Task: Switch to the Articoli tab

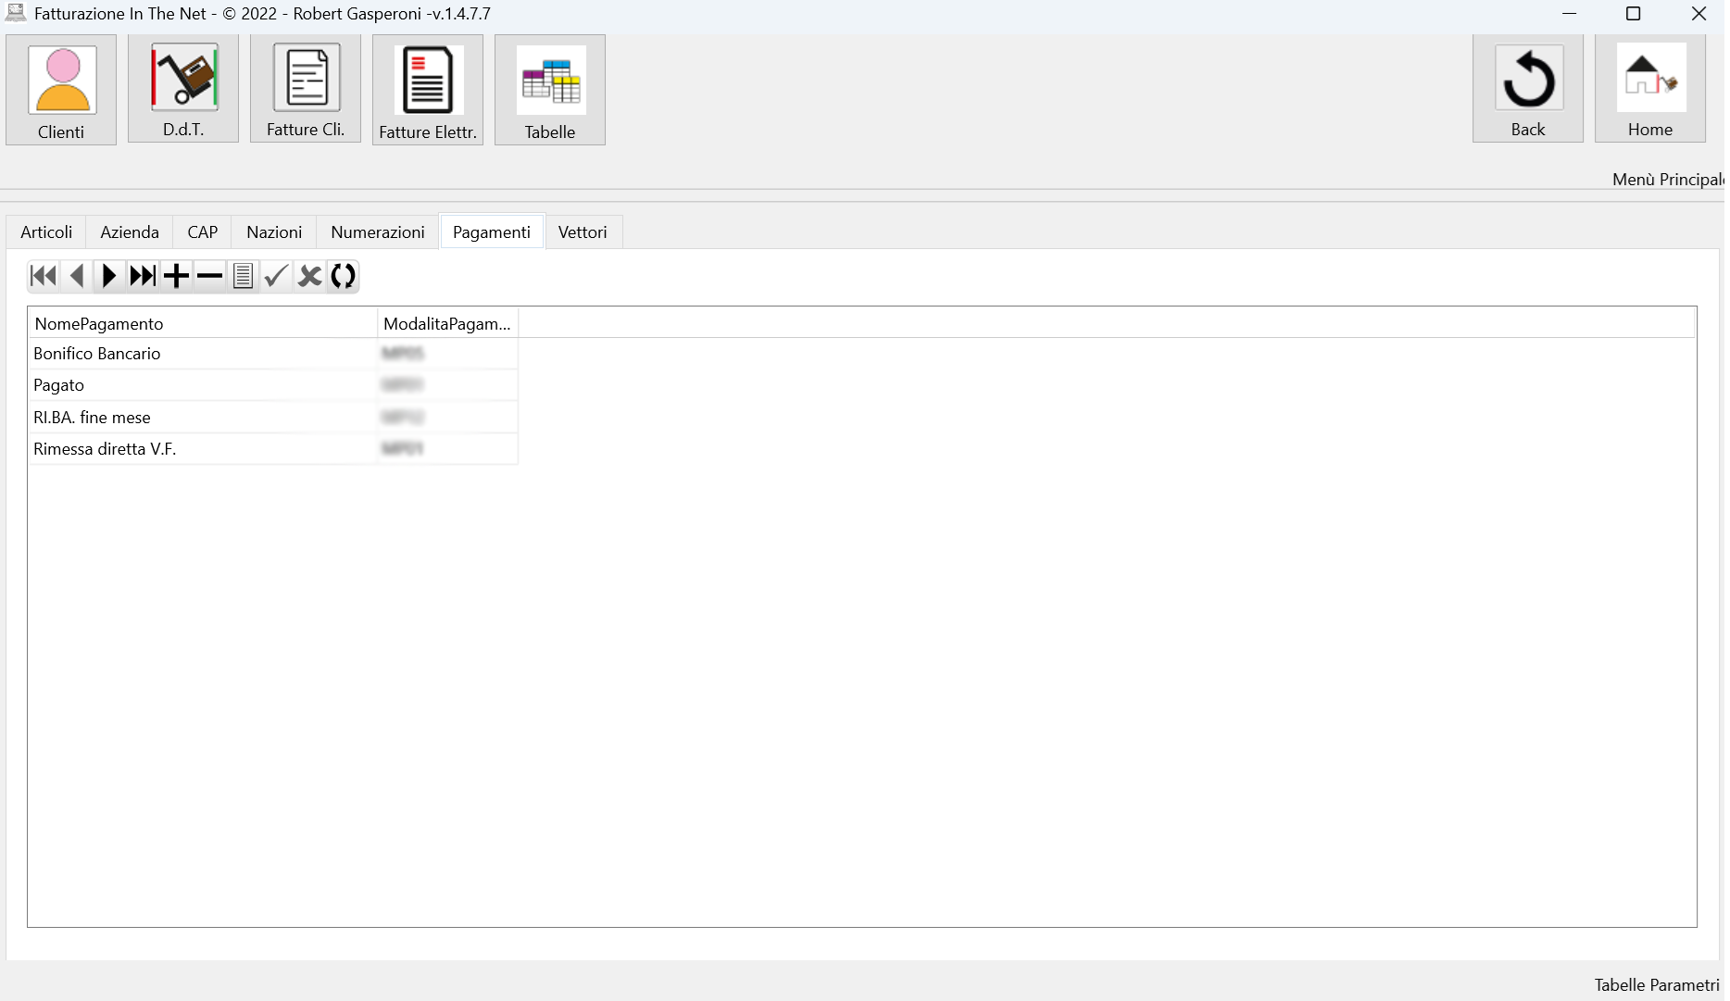Action: 46,232
